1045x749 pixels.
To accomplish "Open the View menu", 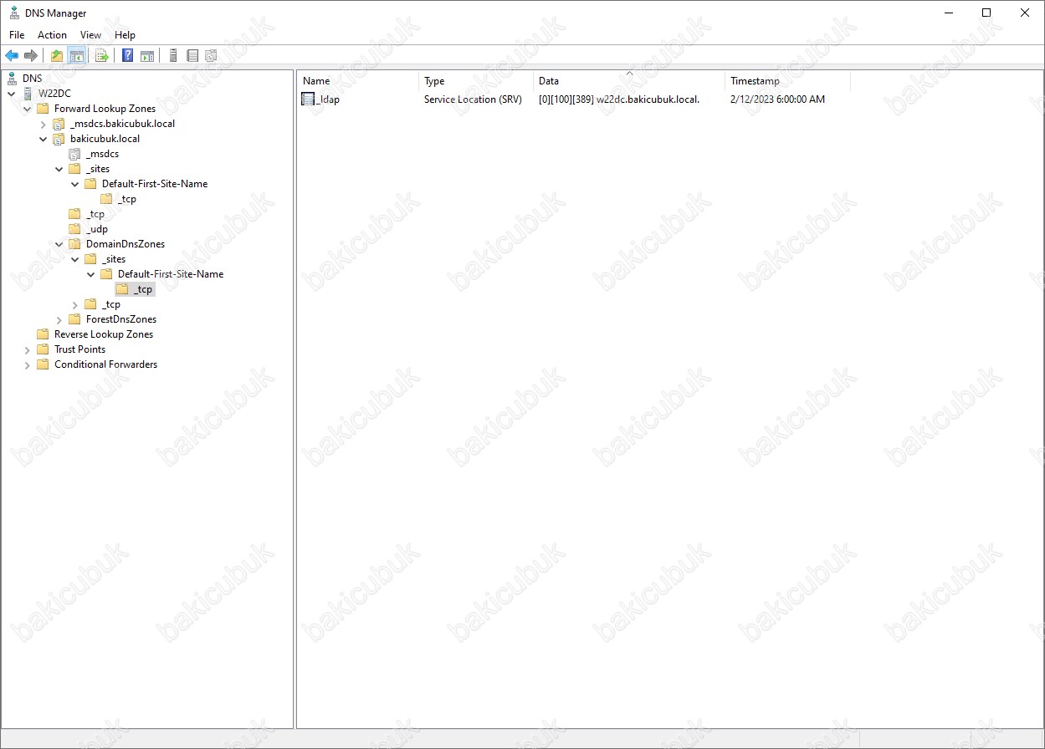I will [x=90, y=35].
